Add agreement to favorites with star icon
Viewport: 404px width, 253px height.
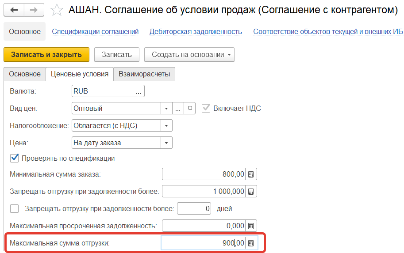point(57,9)
